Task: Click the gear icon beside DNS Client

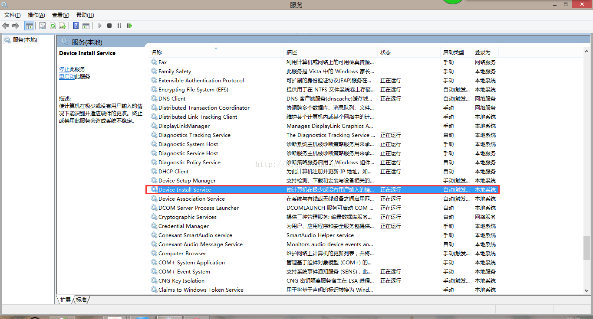Action: tap(154, 98)
